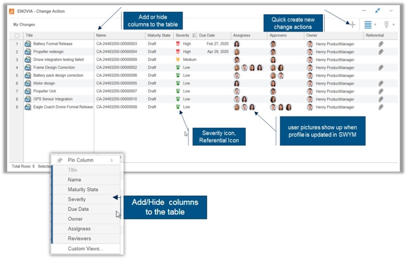Sort by the Name column header
The height and width of the screenshot is (260, 407).
101,35
